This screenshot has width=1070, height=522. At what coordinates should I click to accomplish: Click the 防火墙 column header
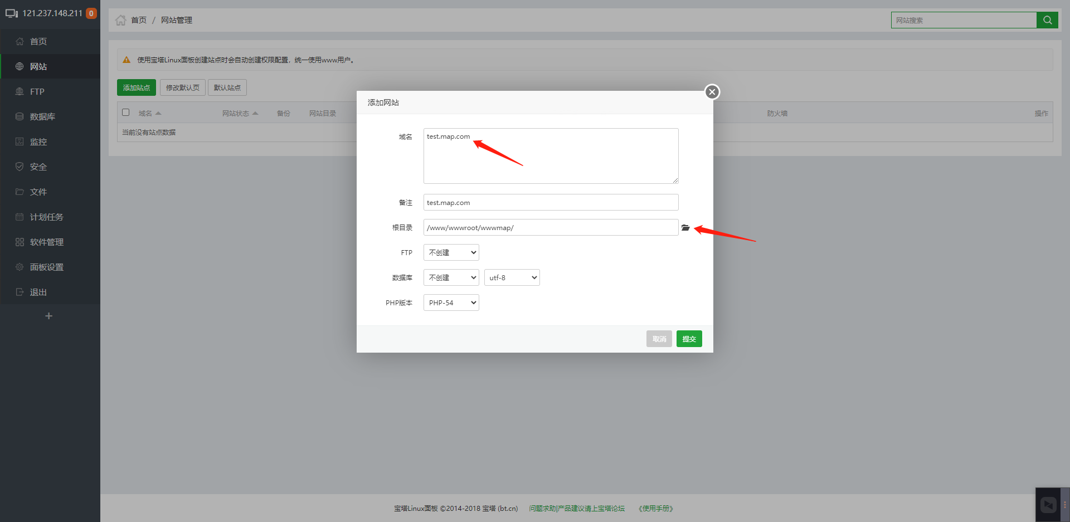(777, 113)
